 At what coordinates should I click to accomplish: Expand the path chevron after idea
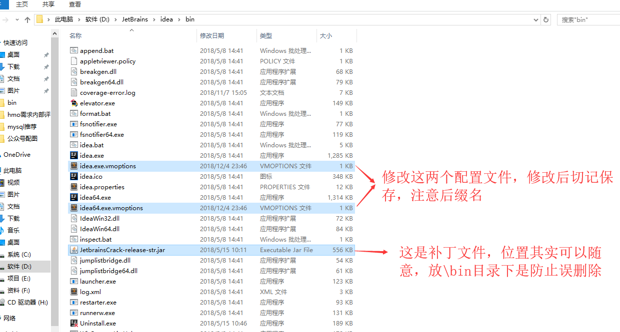click(179, 19)
